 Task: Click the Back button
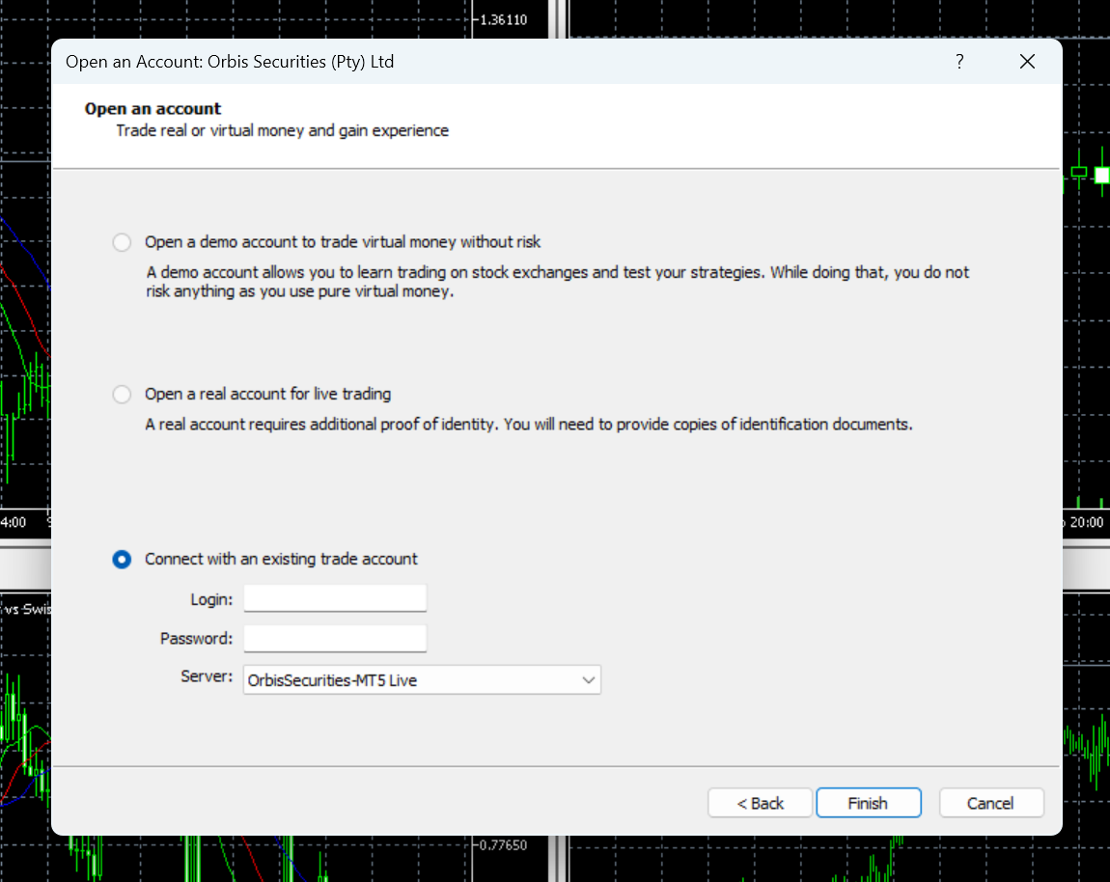[760, 803]
